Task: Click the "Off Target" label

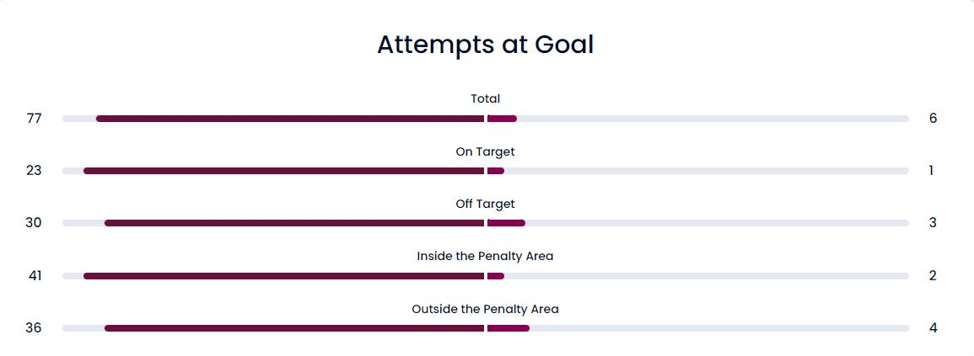Action: (x=485, y=204)
